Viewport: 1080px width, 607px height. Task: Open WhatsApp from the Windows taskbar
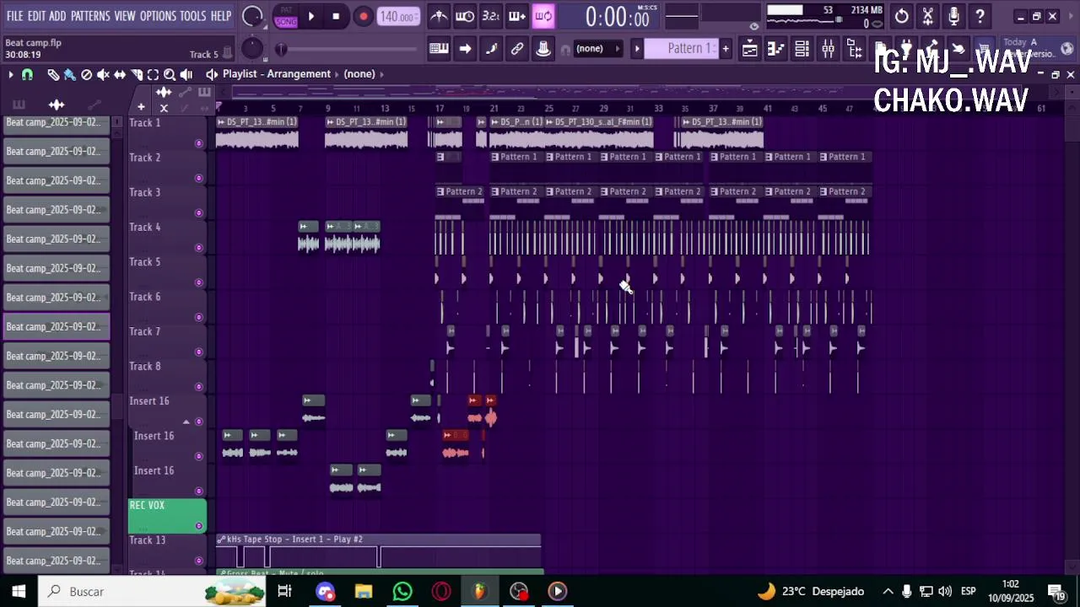[x=402, y=591]
